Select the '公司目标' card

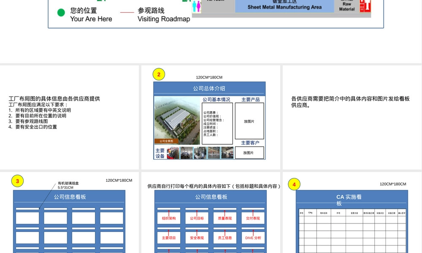click(x=197, y=218)
